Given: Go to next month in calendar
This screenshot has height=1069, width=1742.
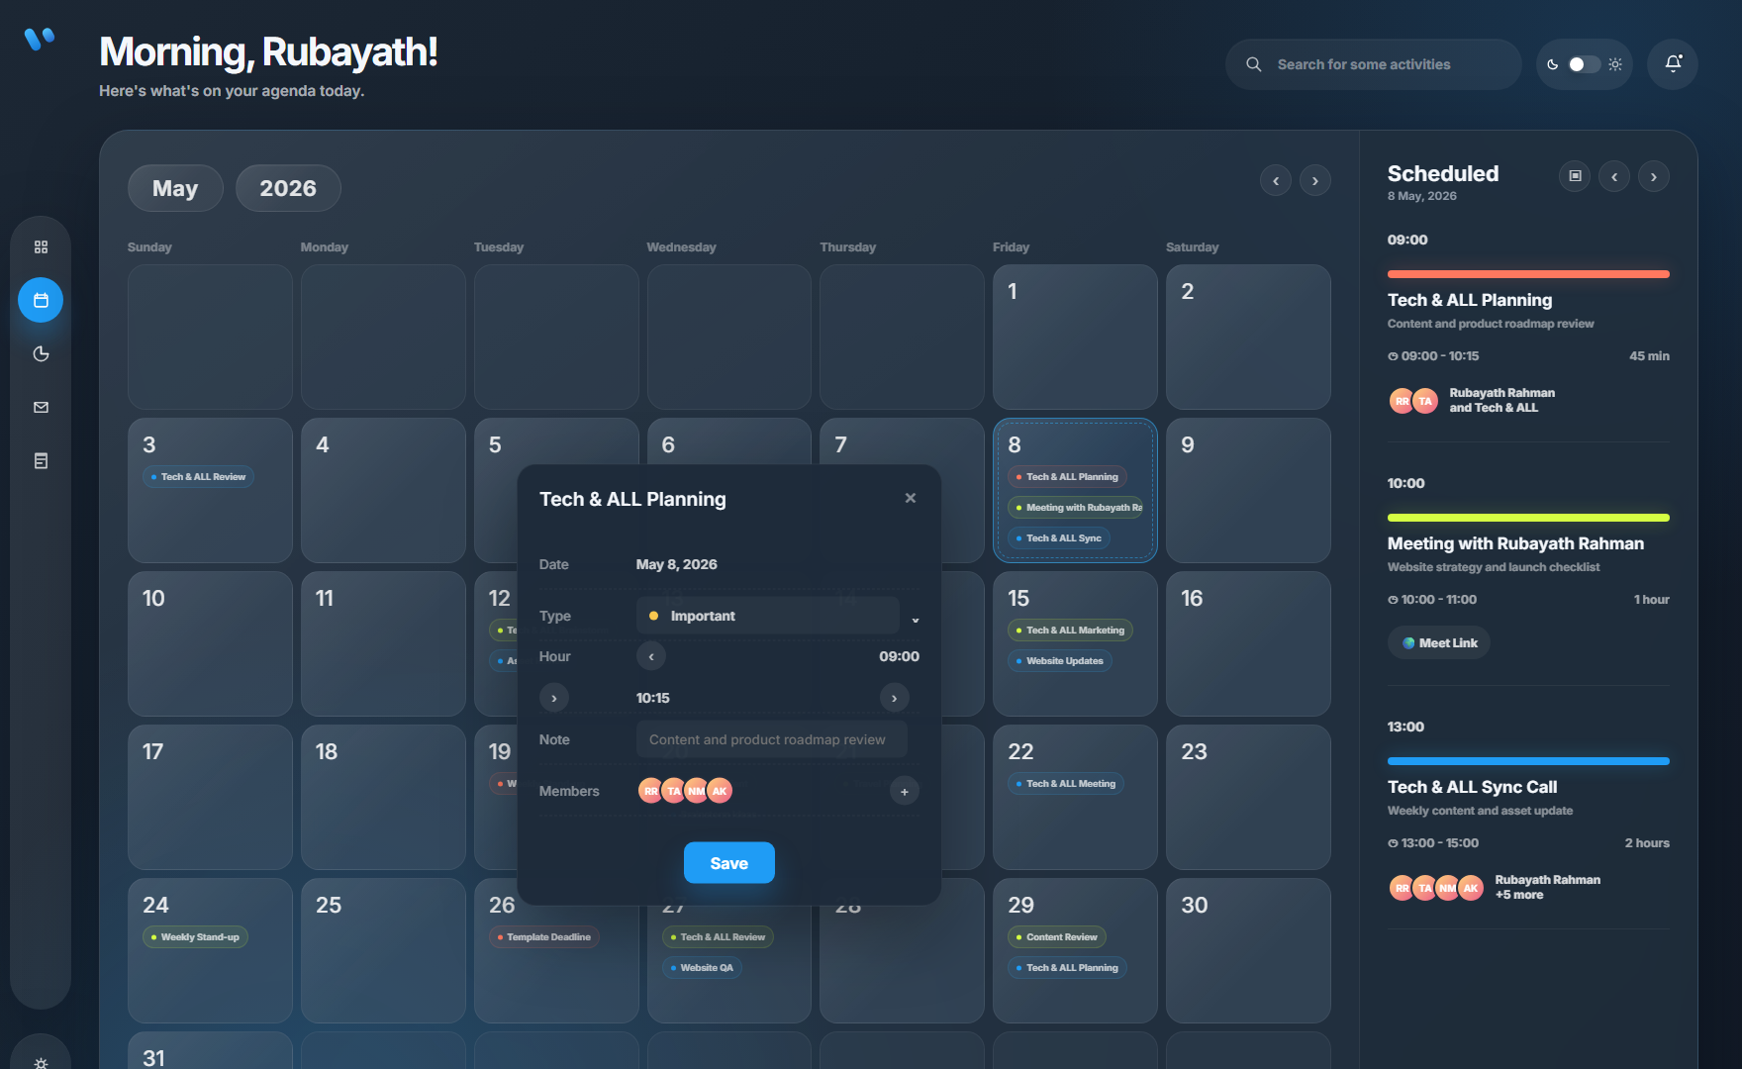Looking at the screenshot, I should [x=1315, y=180].
